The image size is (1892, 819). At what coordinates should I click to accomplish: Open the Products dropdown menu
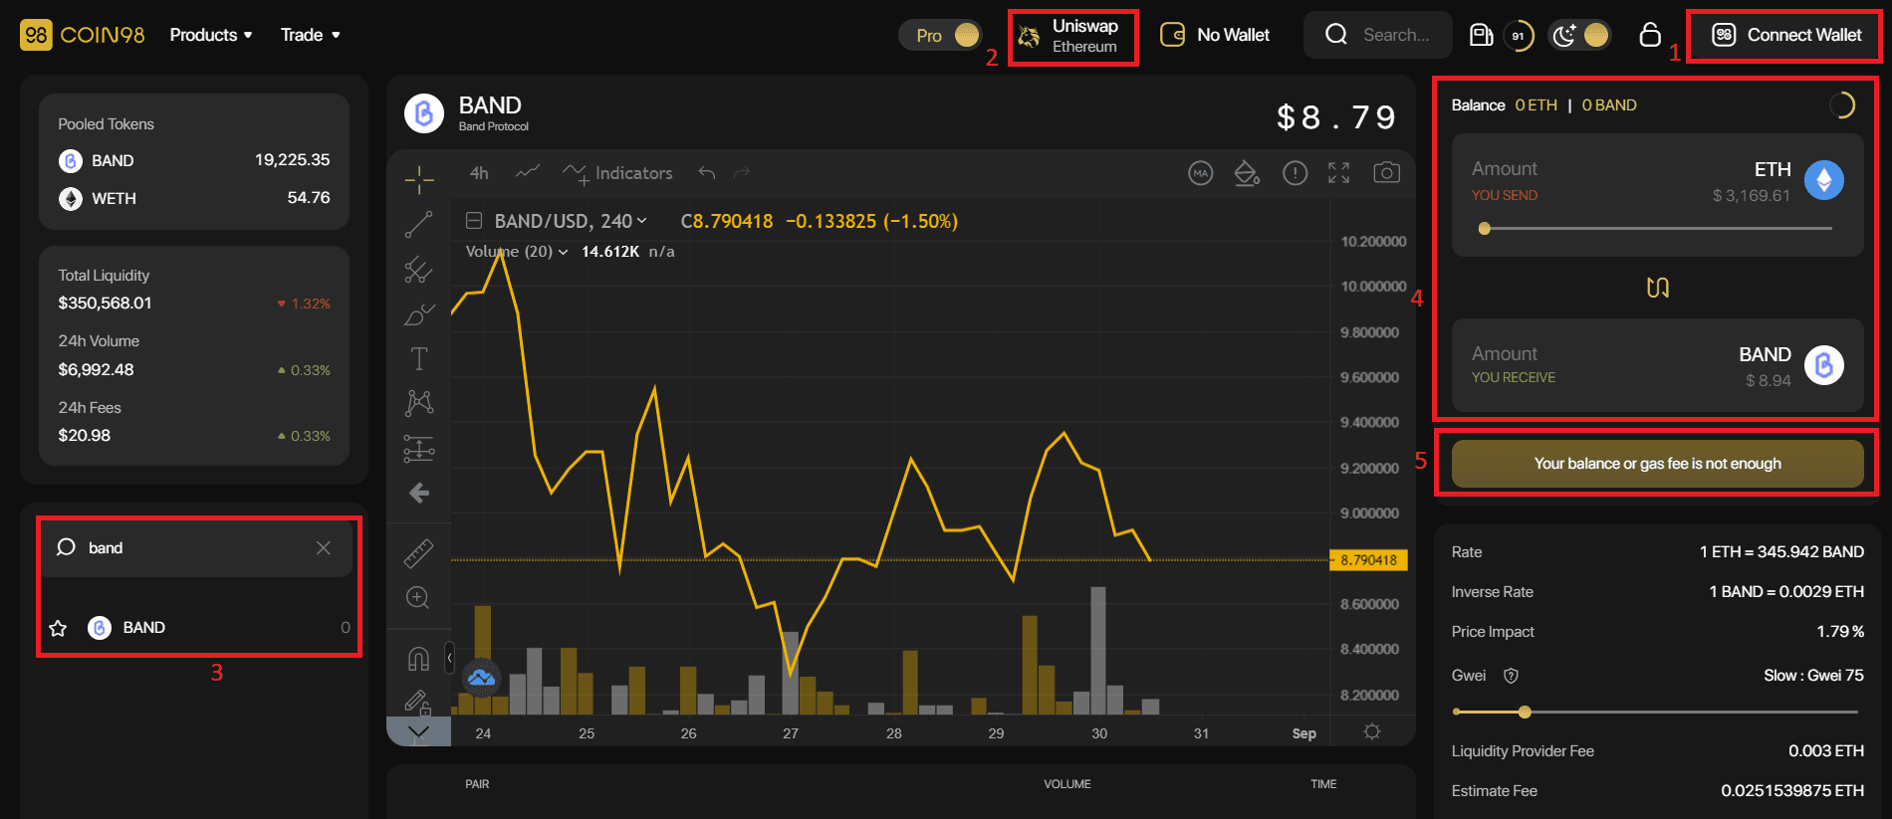[211, 35]
